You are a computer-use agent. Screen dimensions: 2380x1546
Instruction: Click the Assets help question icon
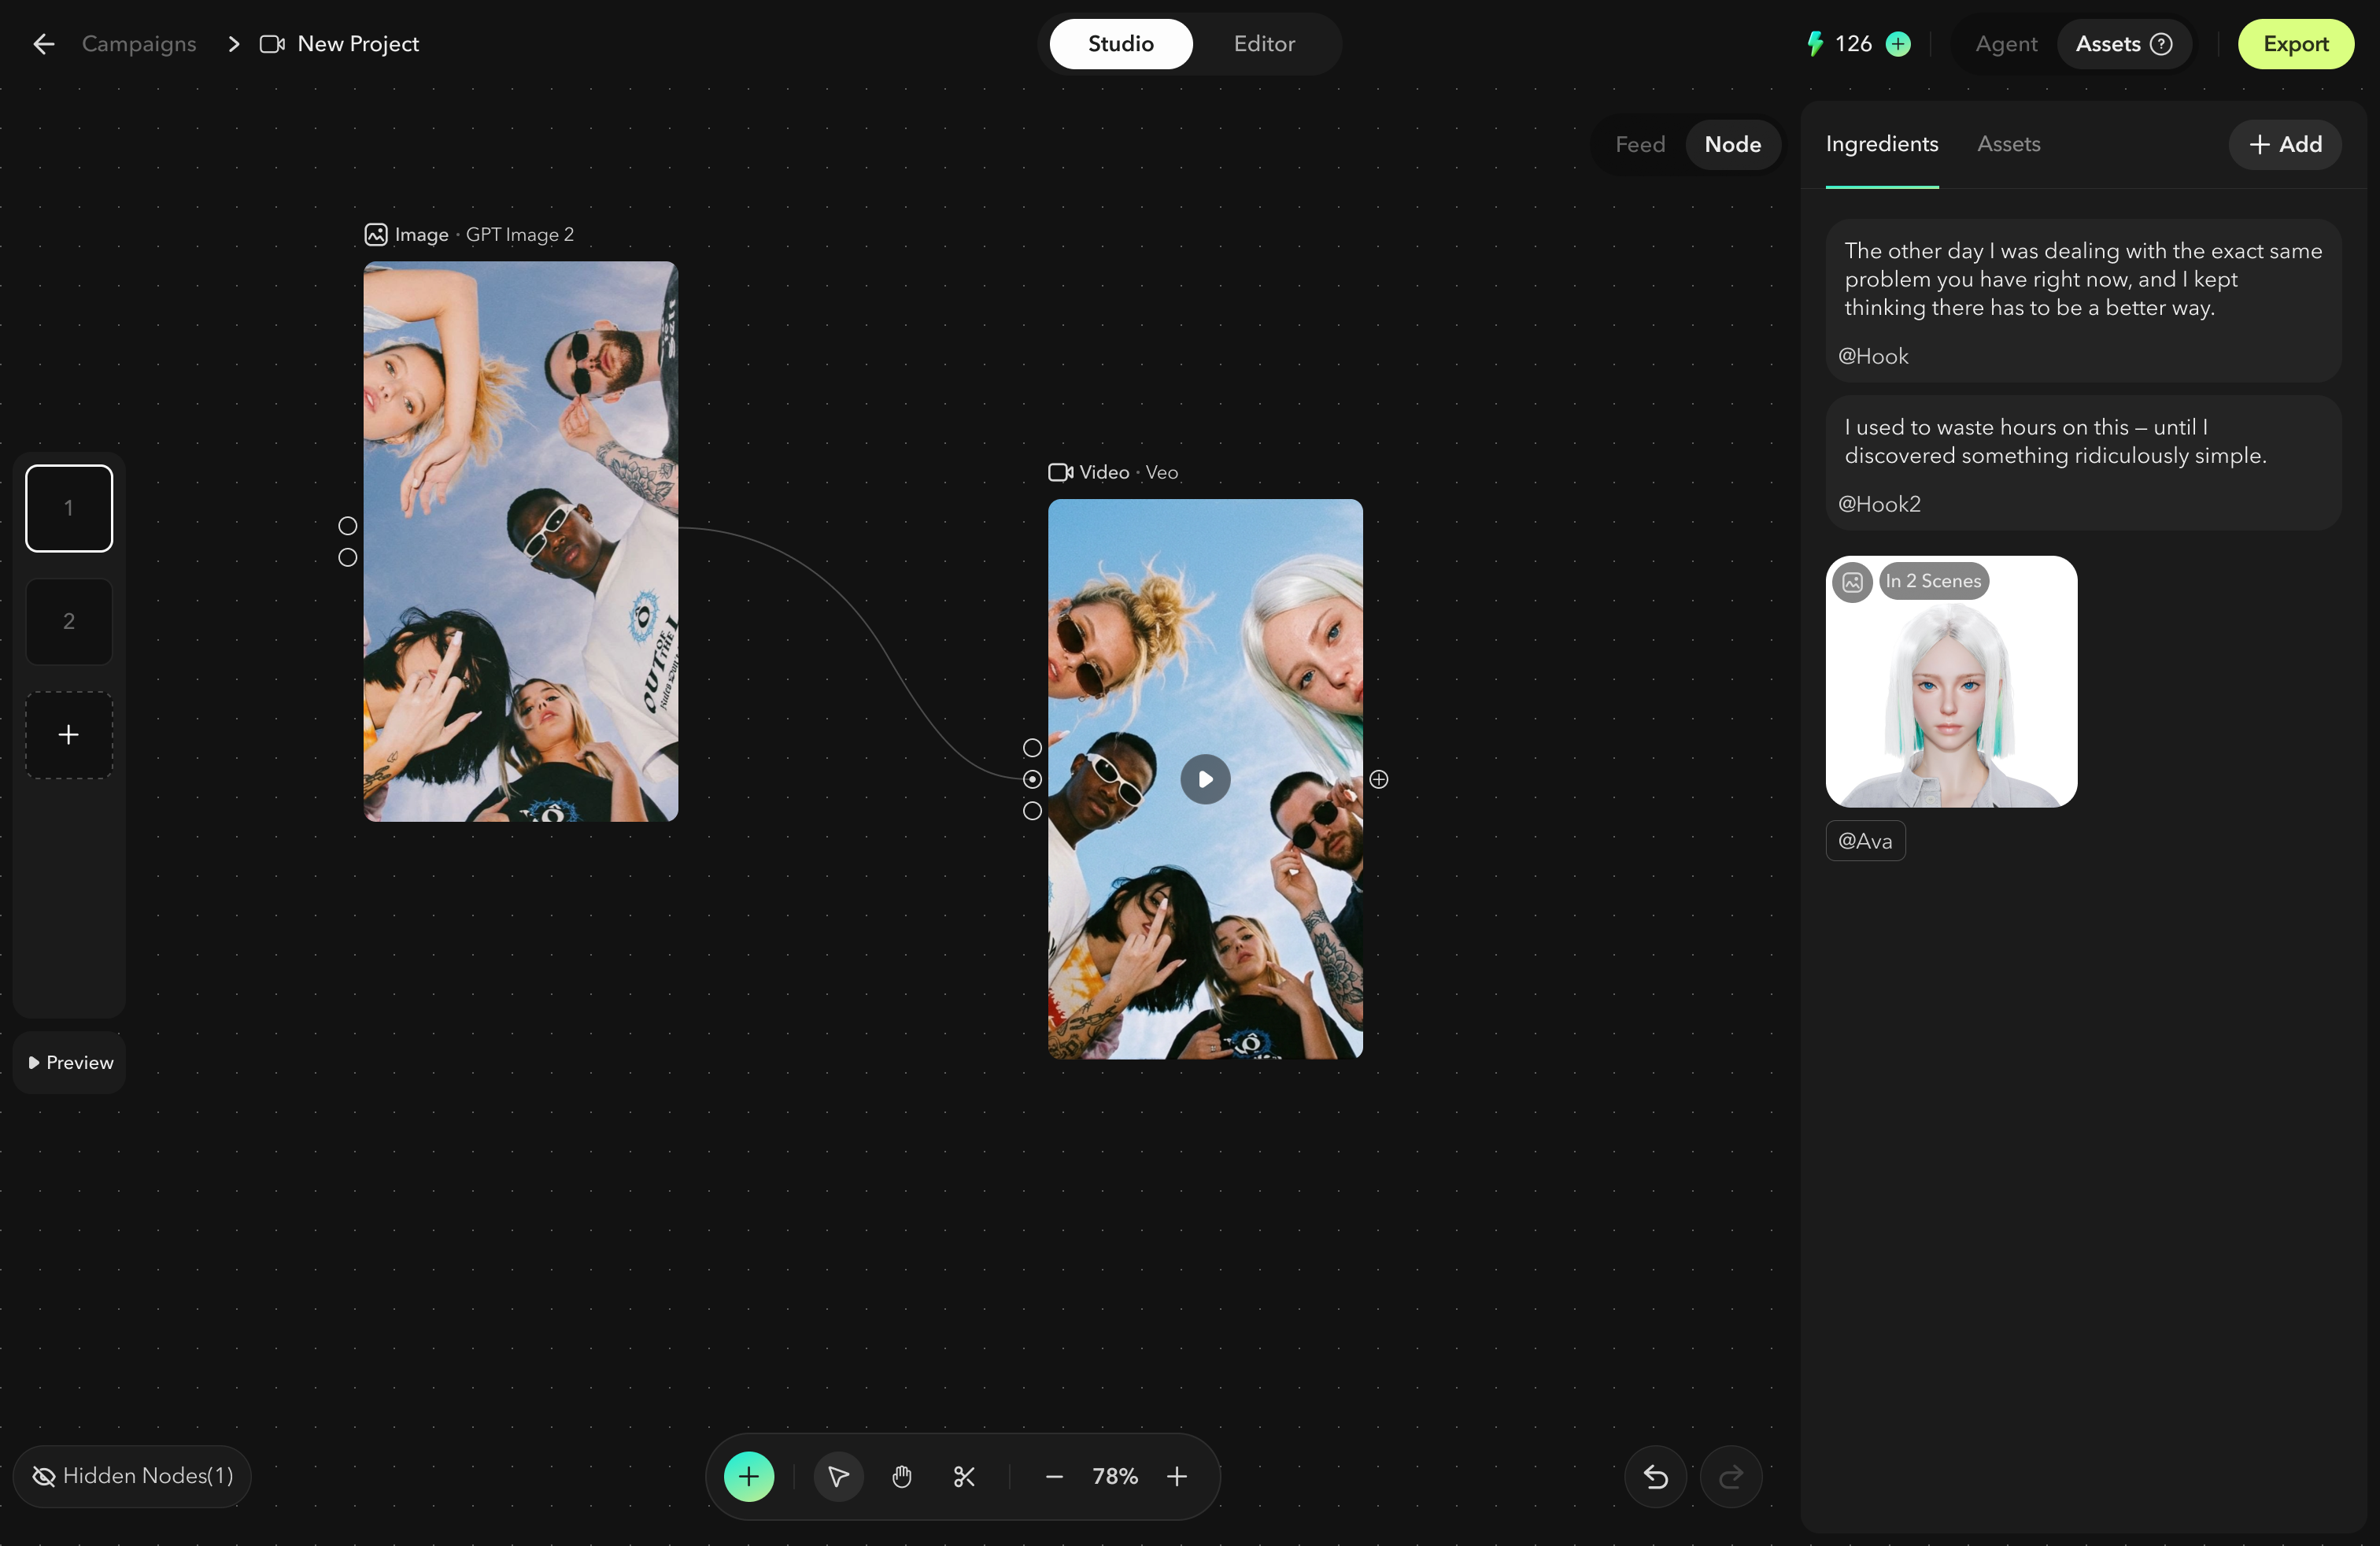2160,44
